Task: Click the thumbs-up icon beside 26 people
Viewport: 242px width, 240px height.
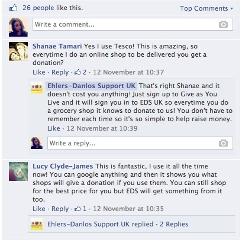Action: [13, 8]
